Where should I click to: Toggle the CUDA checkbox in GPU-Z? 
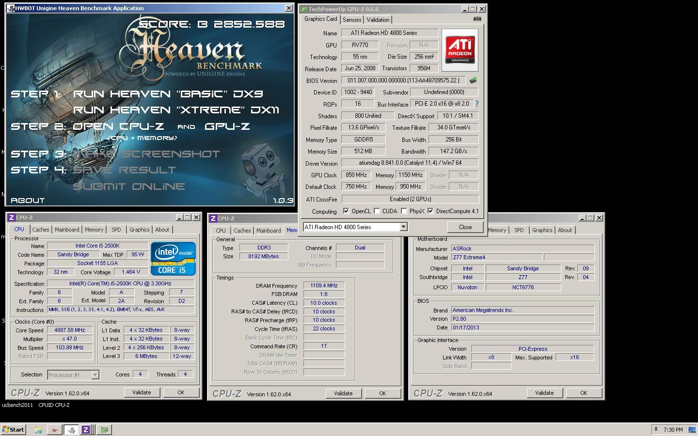[x=377, y=211]
